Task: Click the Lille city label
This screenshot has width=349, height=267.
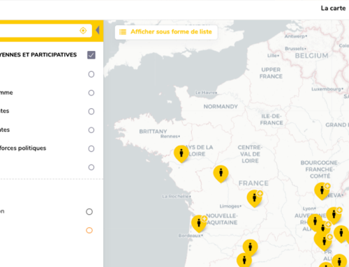Action: [x=273, y=56]
